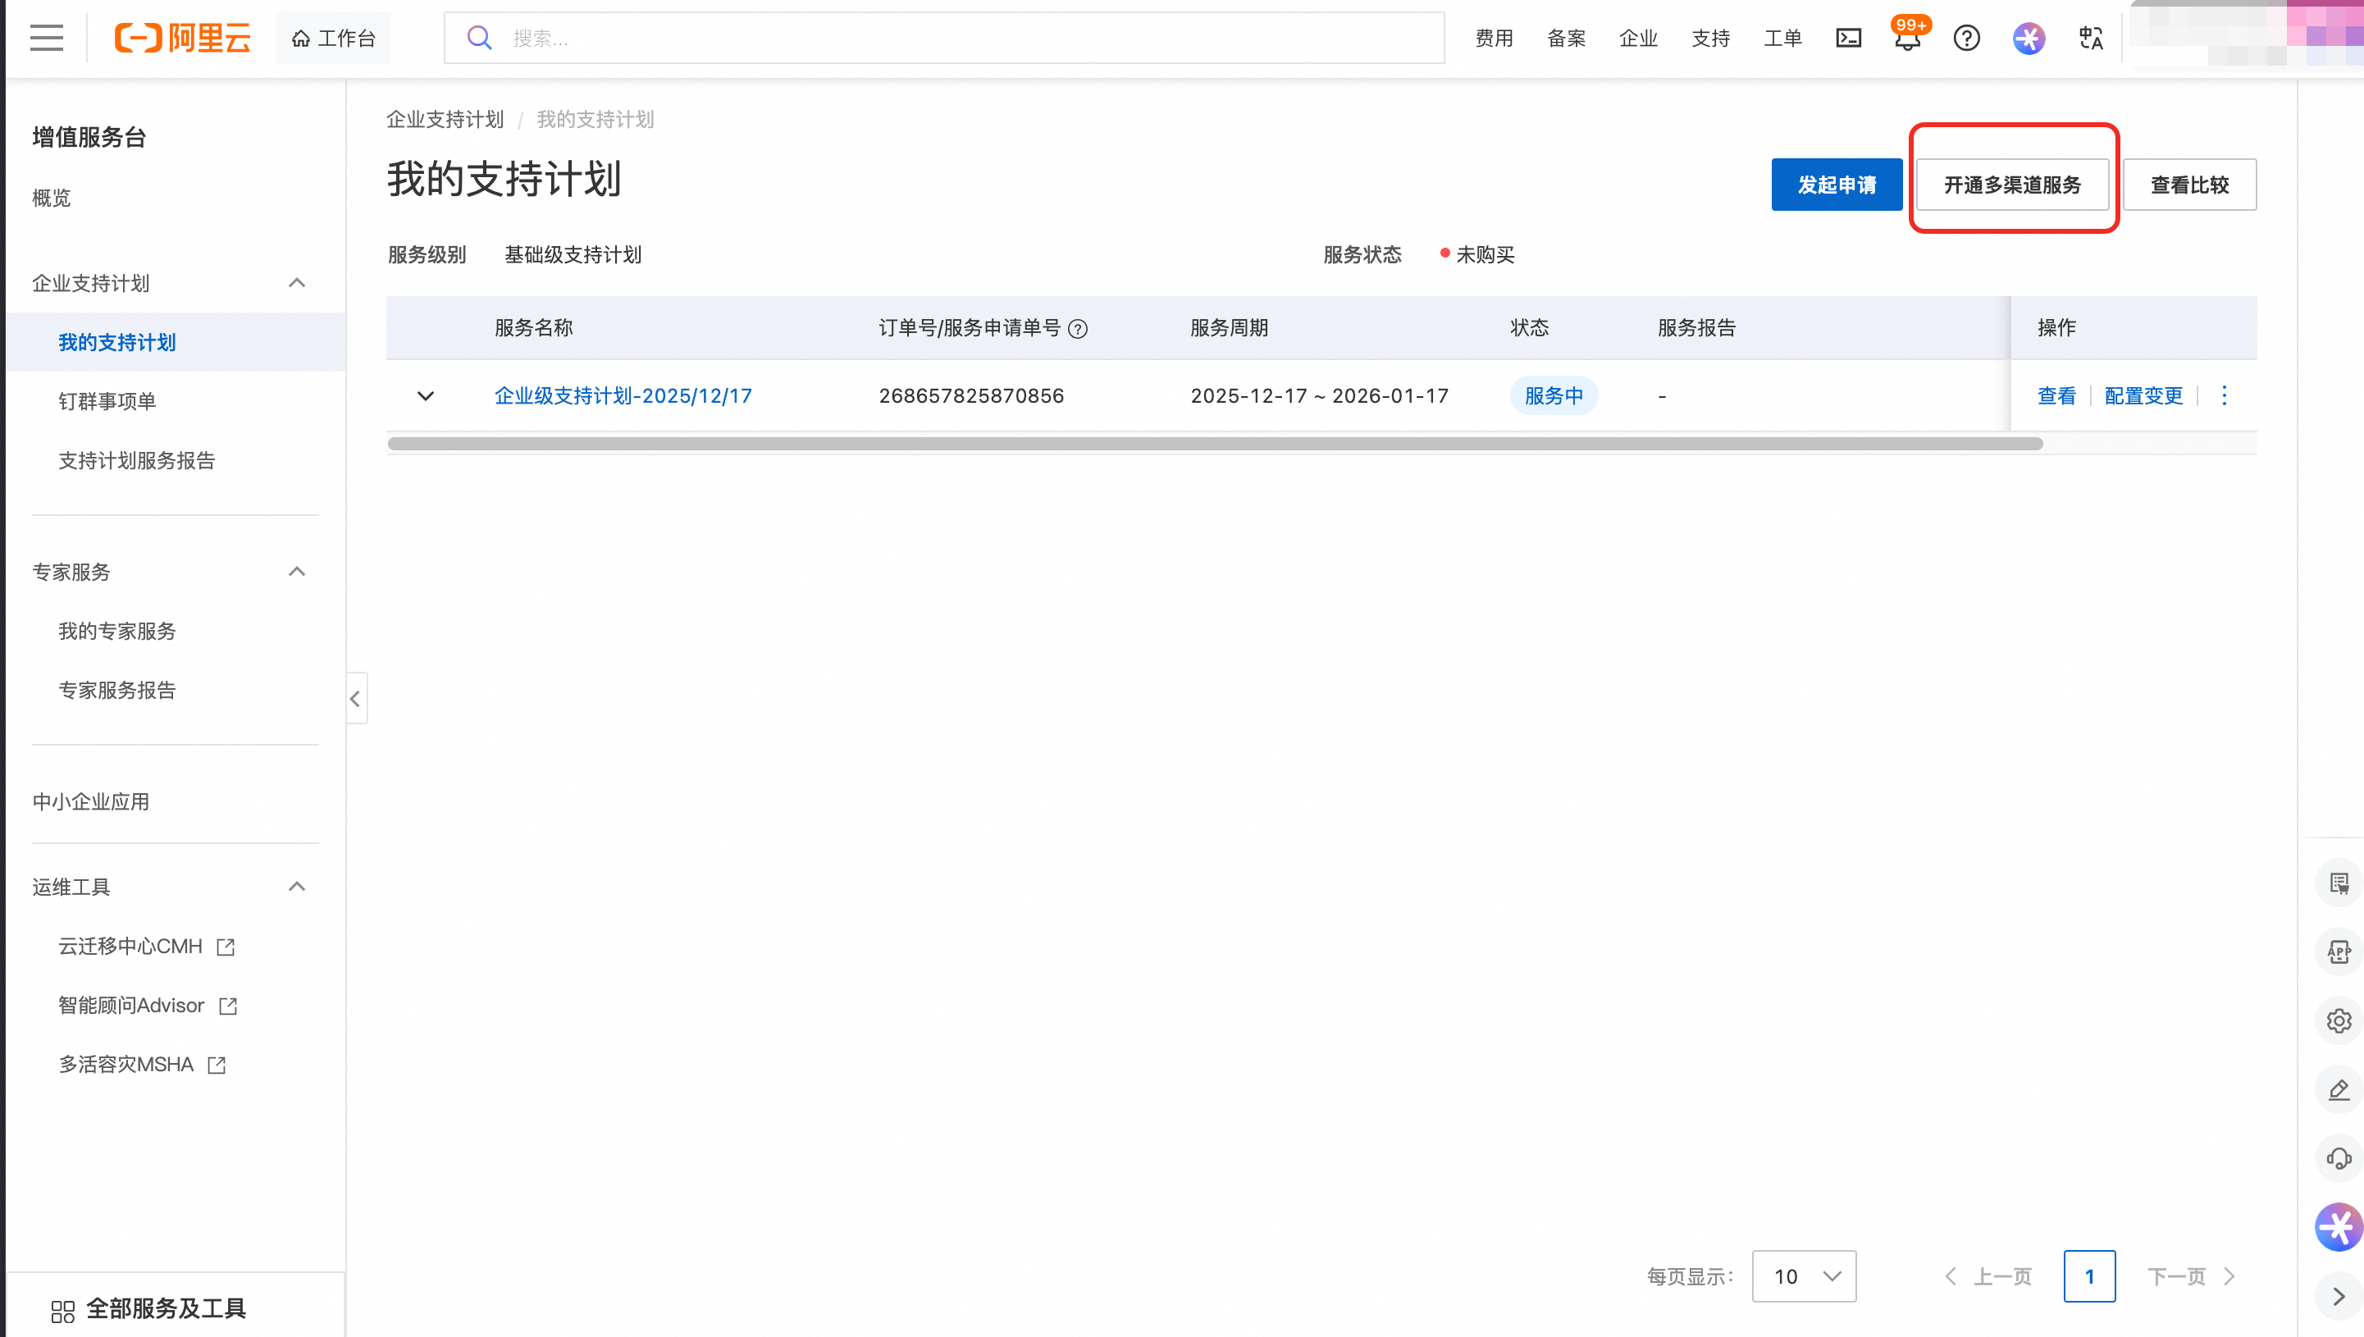Select 钉群事项单 in the sidebar
The width and height of the screenshot is (2364, 1337).
[107, 401]
